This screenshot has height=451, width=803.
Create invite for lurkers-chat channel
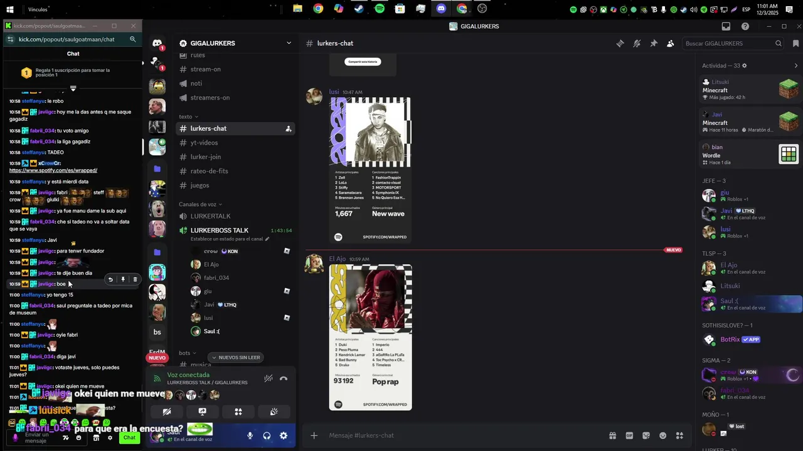pyautogui.click(x=288, y=128)
